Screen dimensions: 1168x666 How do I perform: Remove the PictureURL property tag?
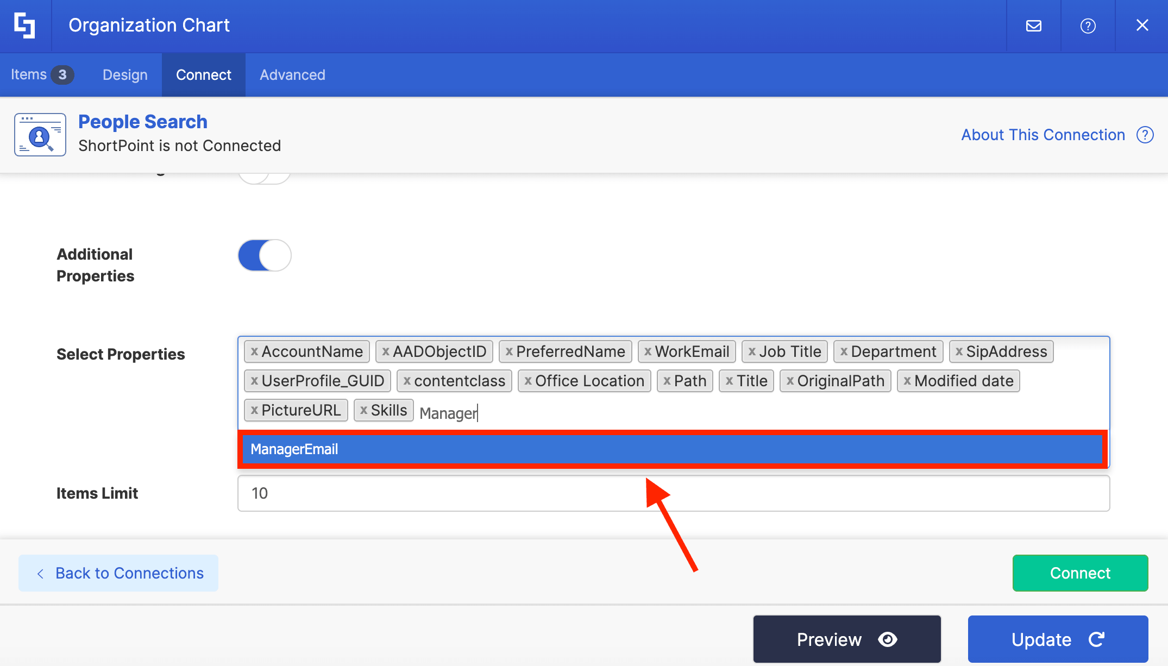254,410
